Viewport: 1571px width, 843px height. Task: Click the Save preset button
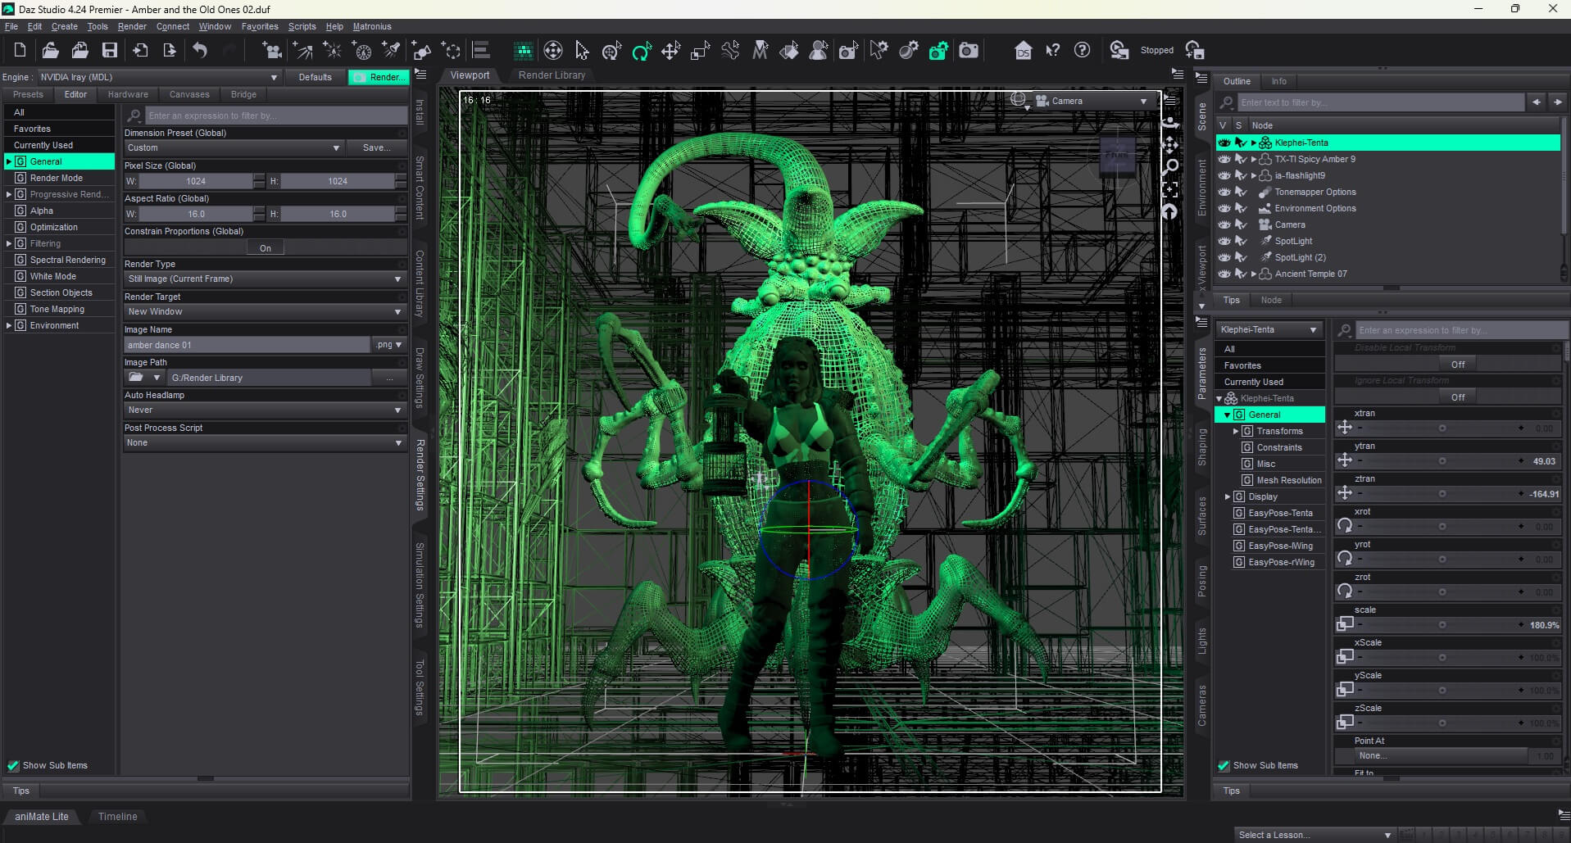click(x=376, y=148)
